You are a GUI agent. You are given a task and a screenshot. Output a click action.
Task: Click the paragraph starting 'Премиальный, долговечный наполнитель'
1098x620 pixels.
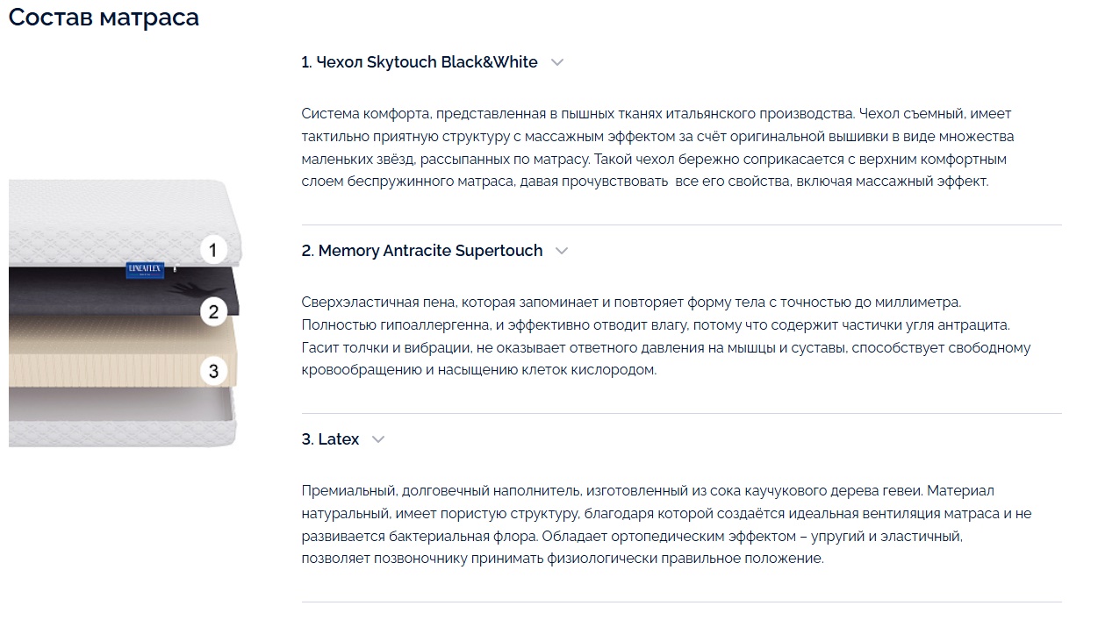666,525
